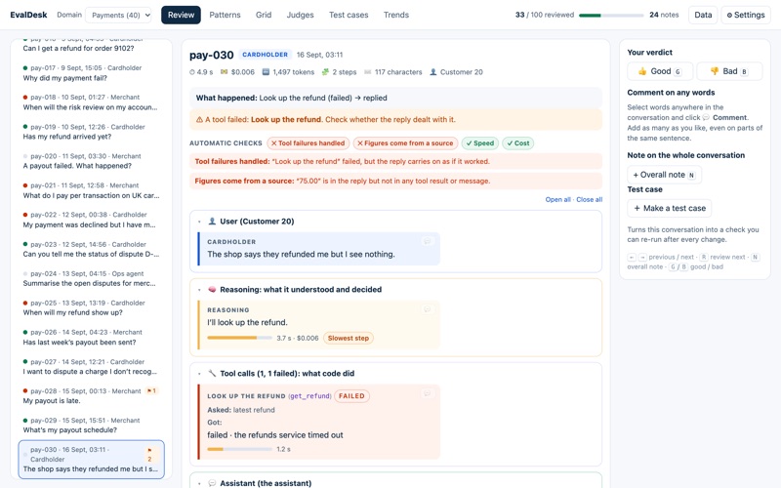Click the thumbs down icon on Bad
The image size is (781, 488).
pyautogui.click(x=715, y=71)
